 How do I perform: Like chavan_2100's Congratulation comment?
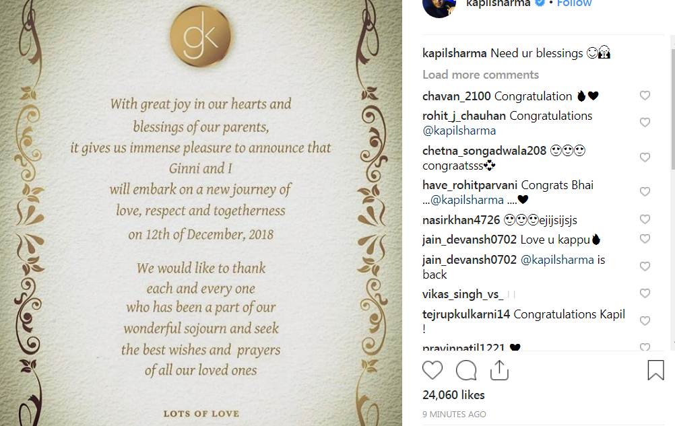(x=645, y=96)
